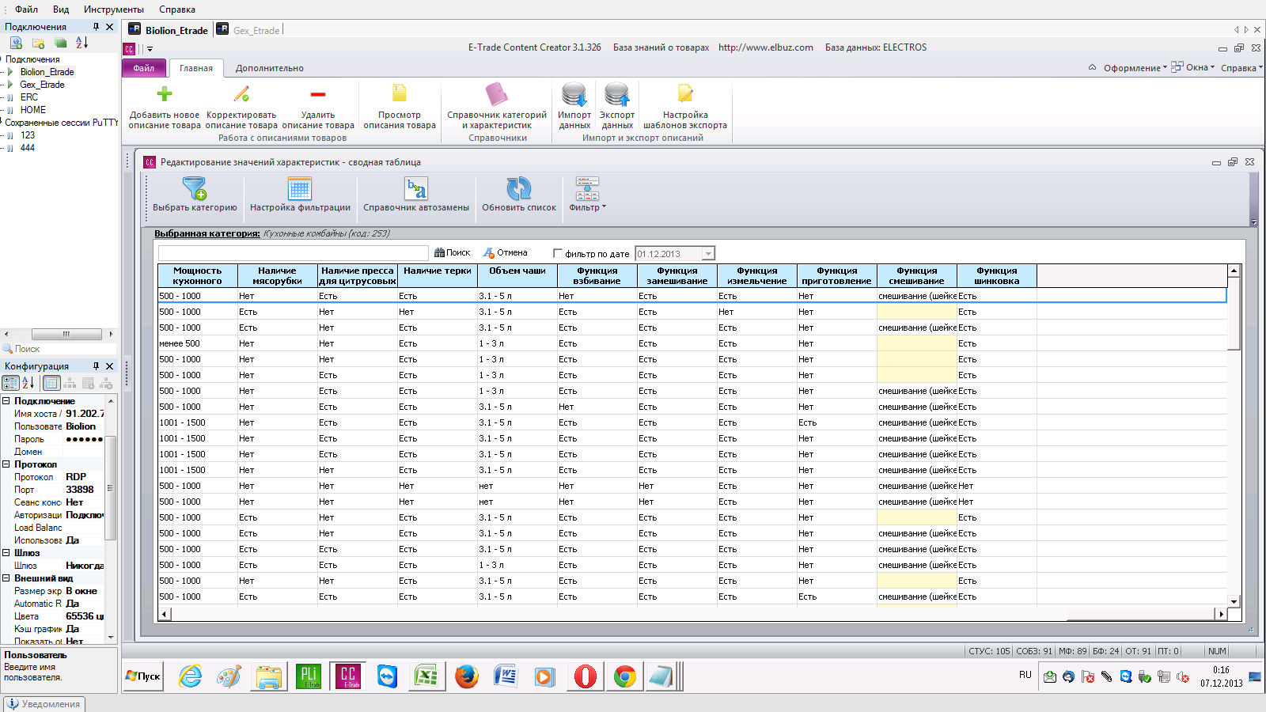Screen dimensions: 1266x712
Task: Click green stacked windows icon in Подключения toolbar
Action: [x=60, y=43]
